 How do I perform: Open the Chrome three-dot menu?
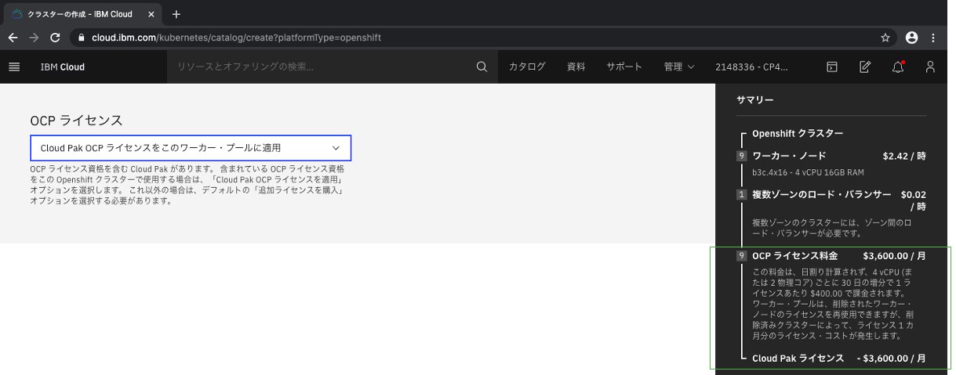(933, 37)
